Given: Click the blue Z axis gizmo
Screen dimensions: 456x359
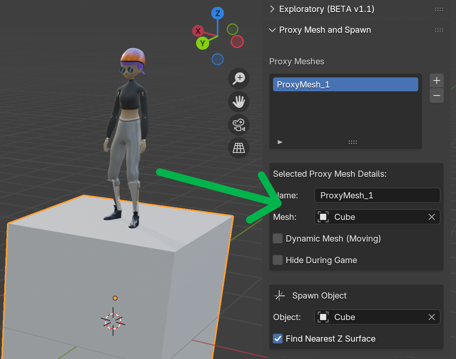Looking at the screenshot, I should tap(218, 13).
